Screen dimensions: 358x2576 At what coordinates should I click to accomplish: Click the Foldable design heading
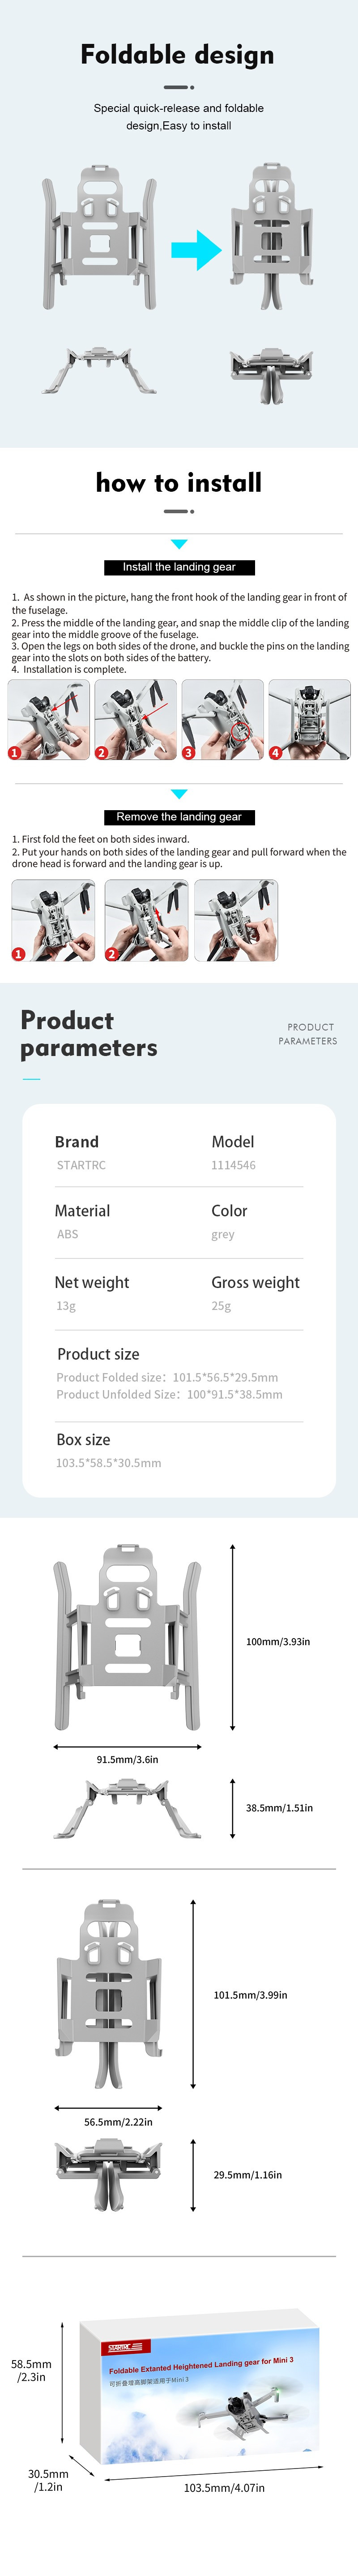[x=178, y=55]
